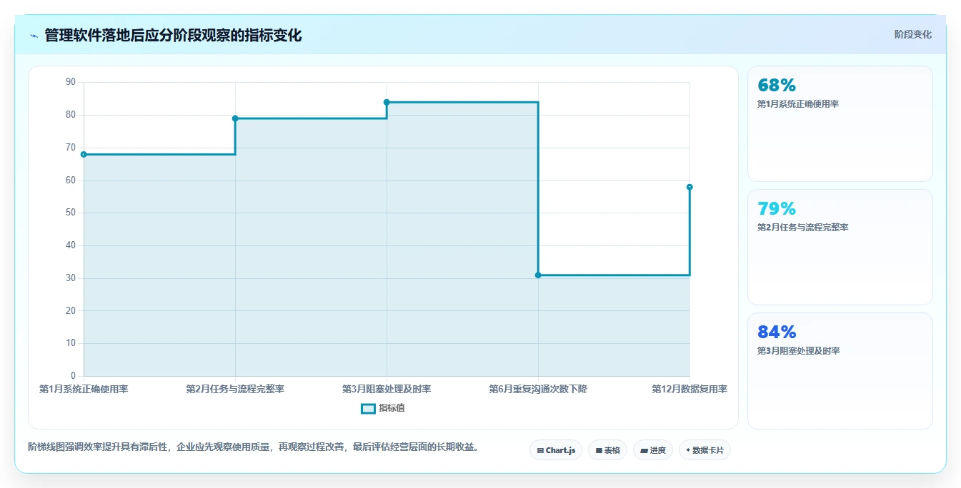Click the data point at value 58
Viewport: 961px width, 488px height.
[689, 187]
